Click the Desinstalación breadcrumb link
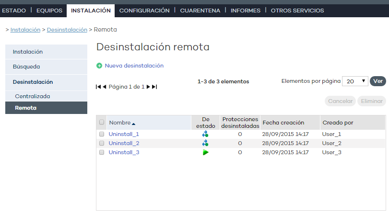389x215 pixels. pos(67,30)
